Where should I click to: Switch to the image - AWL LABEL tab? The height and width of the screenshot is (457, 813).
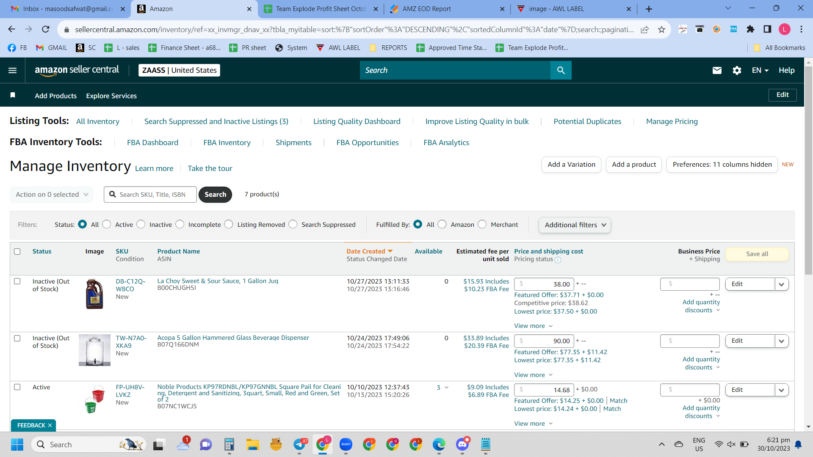[x=574, y=9]
